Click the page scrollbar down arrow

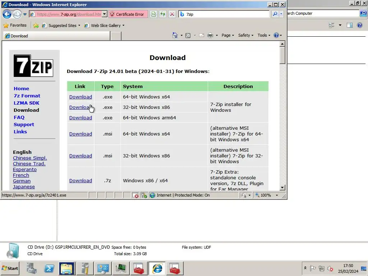pyautogui.click(x=282, y=188)
